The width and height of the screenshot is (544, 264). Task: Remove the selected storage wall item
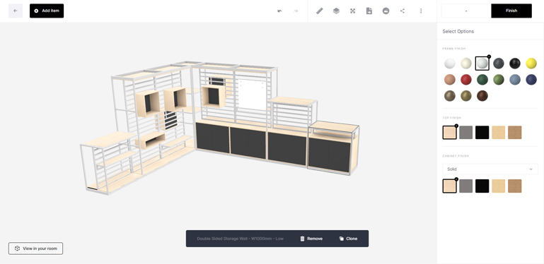(x=311, y=239)
